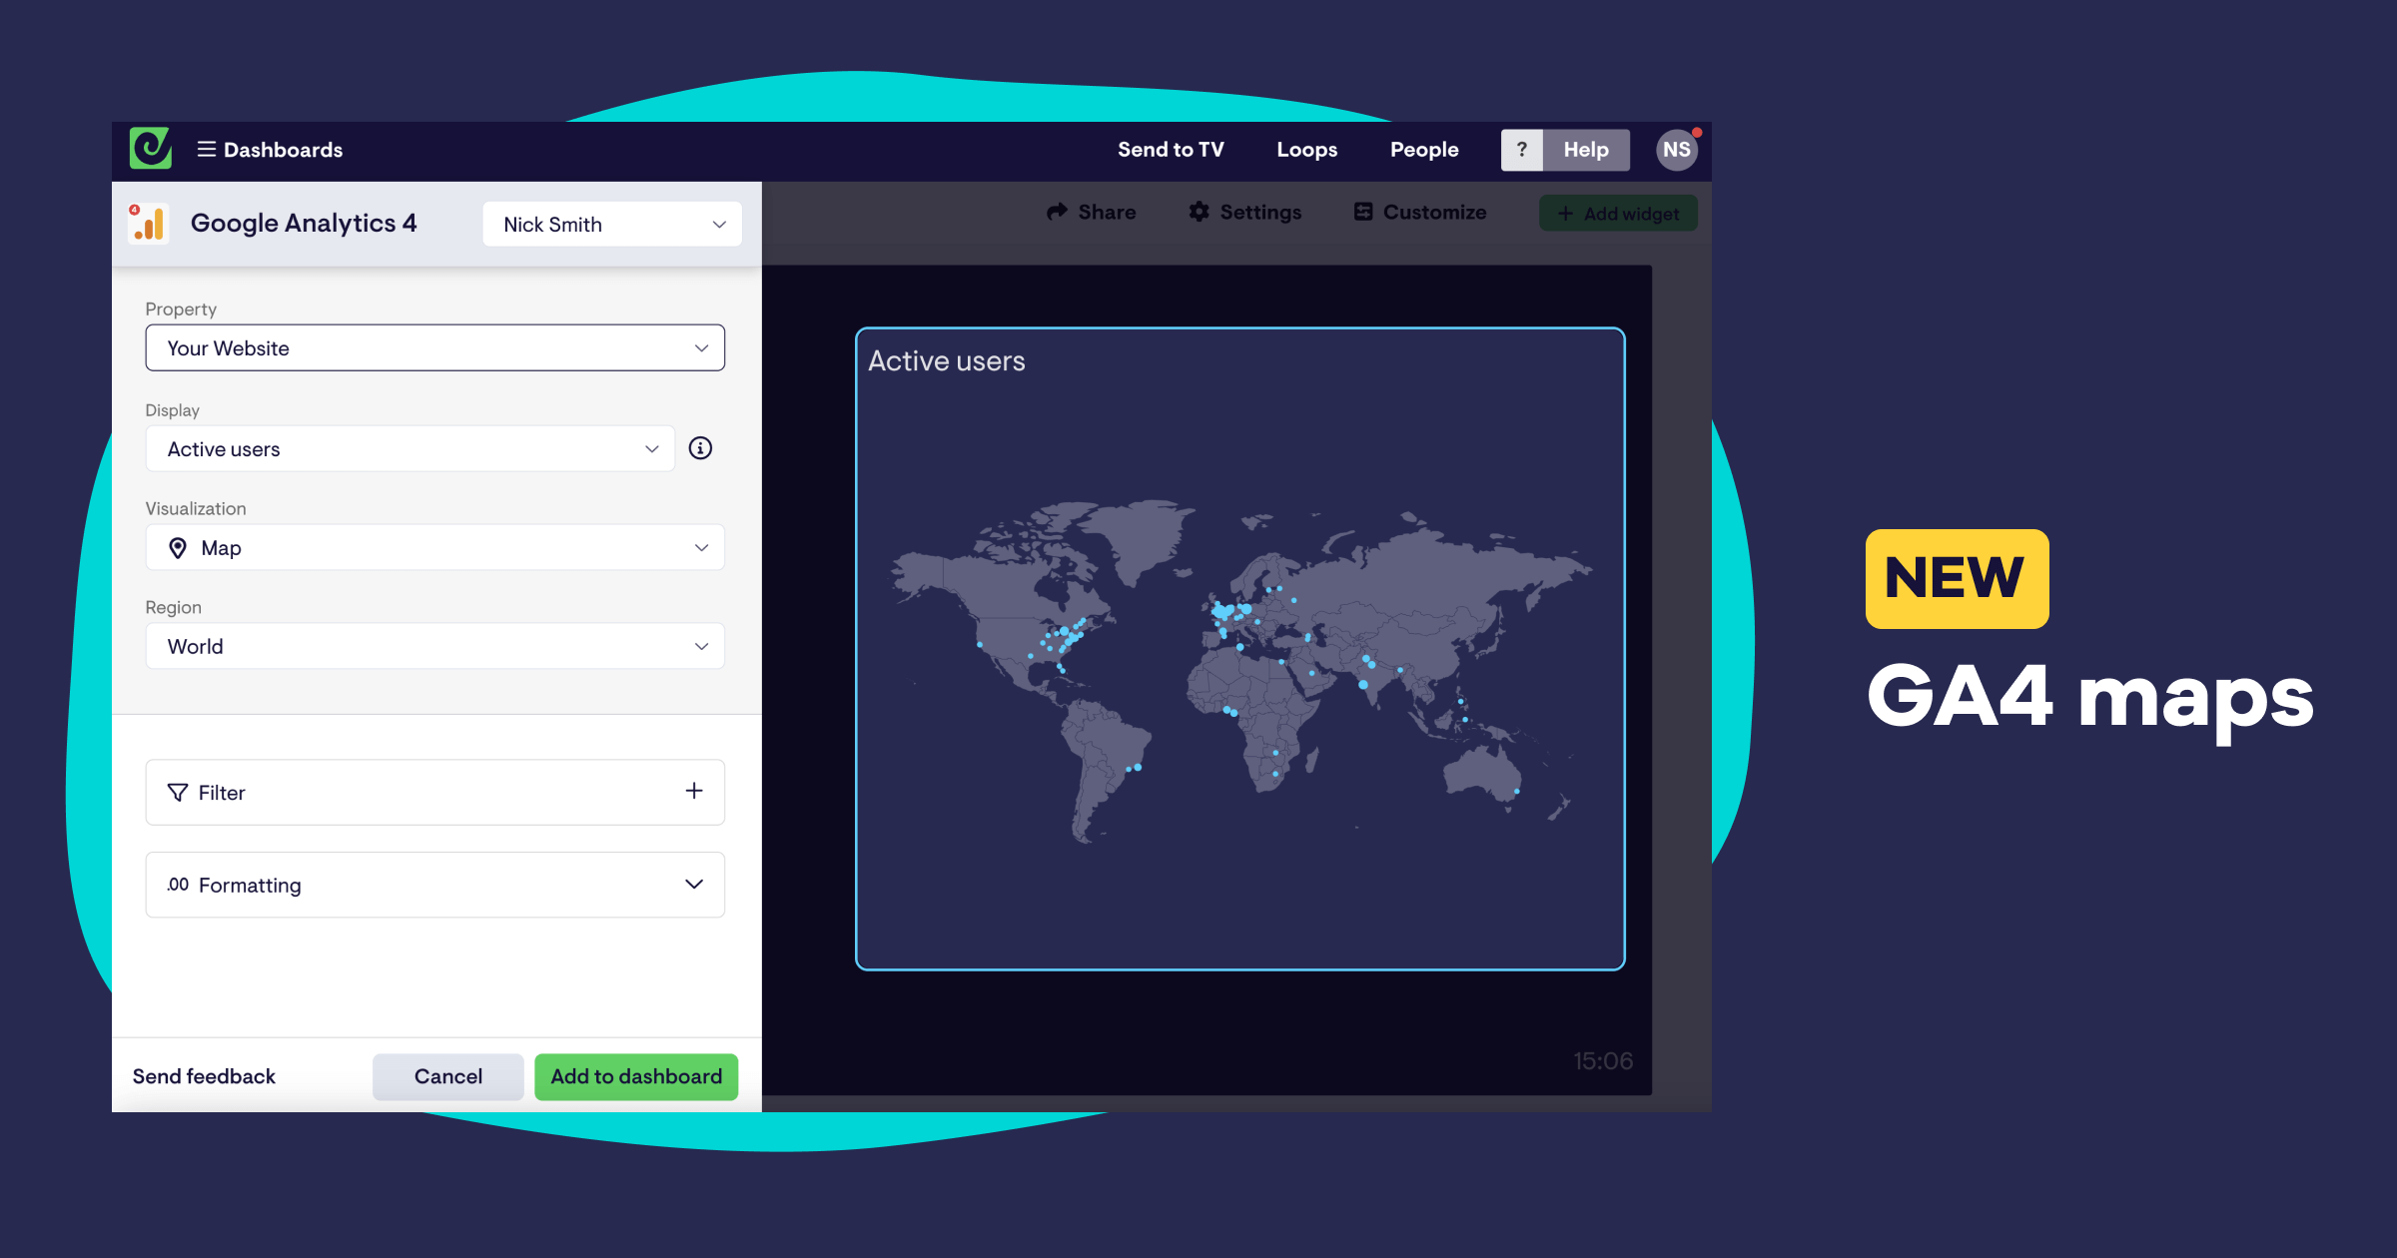2397x1258 pixels.
Task: Click the Google Analytics 4 icon
Action: (x=149, y=224)
